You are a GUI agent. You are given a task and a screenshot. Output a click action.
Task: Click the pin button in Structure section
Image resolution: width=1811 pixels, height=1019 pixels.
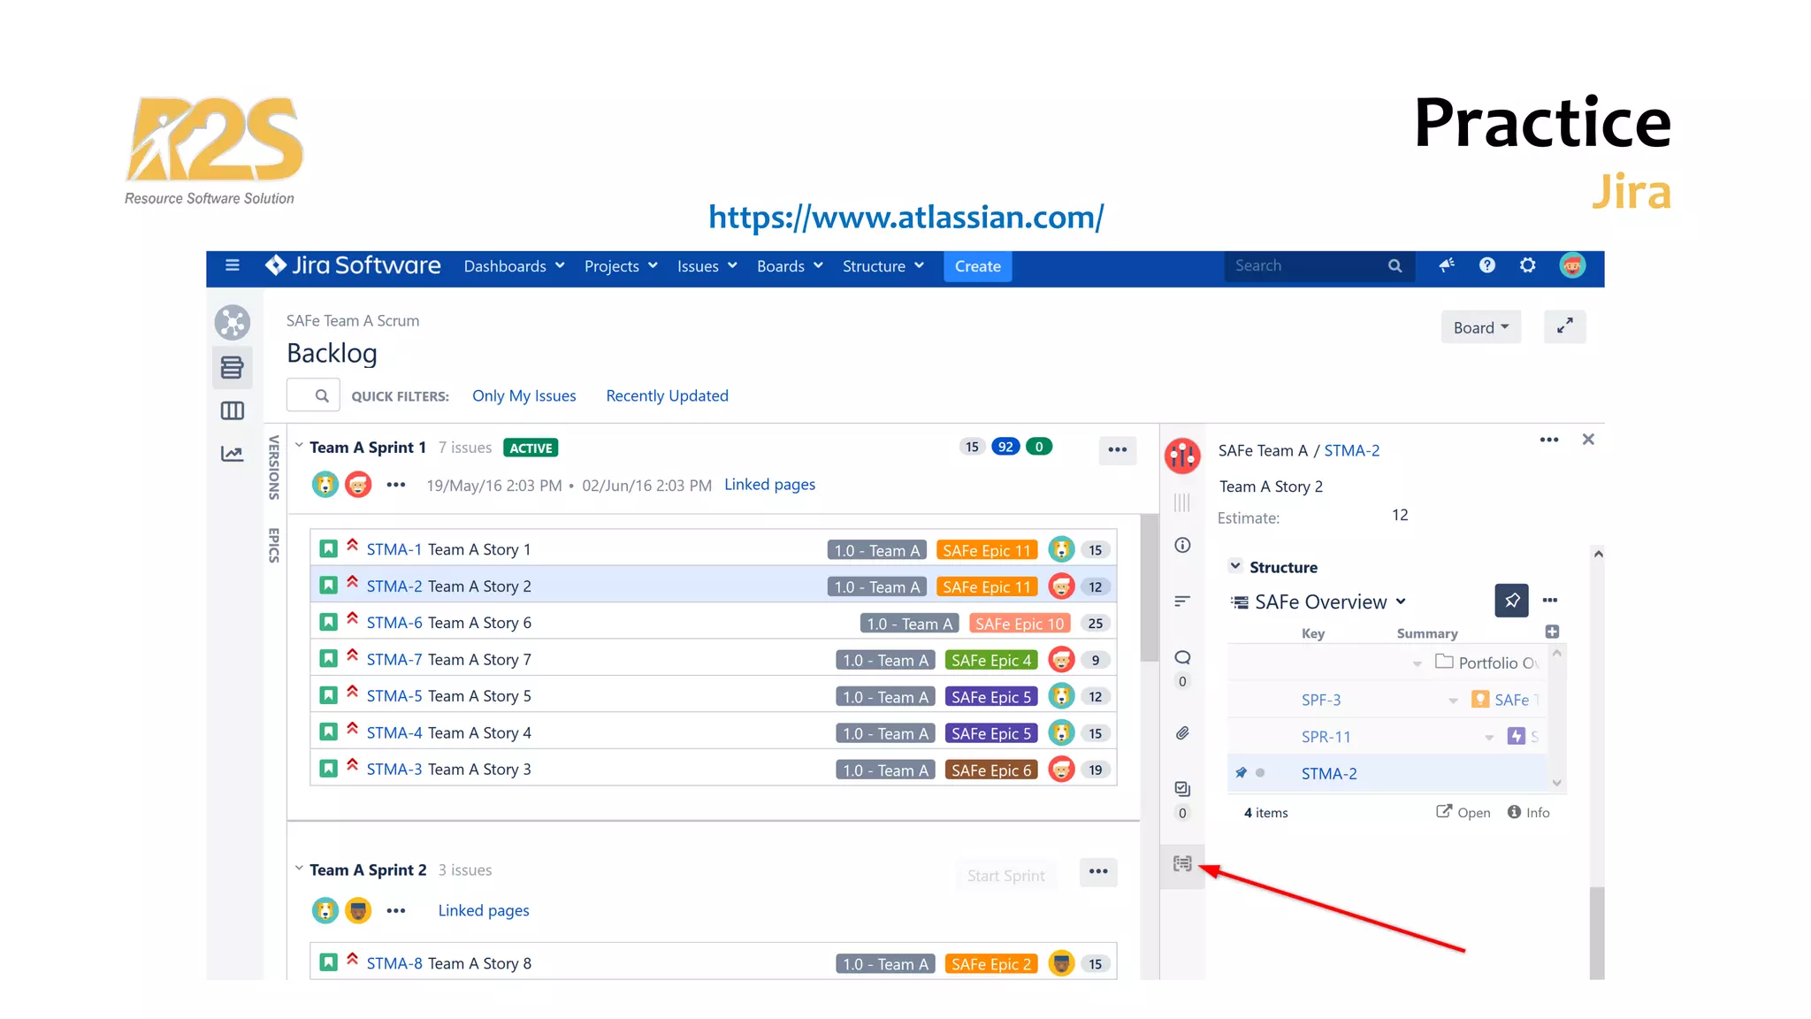[1511, 601]
